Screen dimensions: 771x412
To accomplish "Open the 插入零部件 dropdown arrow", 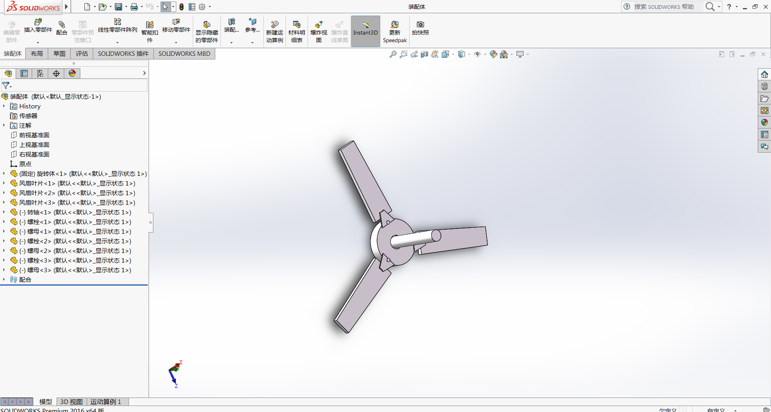I will pos(38,43).
